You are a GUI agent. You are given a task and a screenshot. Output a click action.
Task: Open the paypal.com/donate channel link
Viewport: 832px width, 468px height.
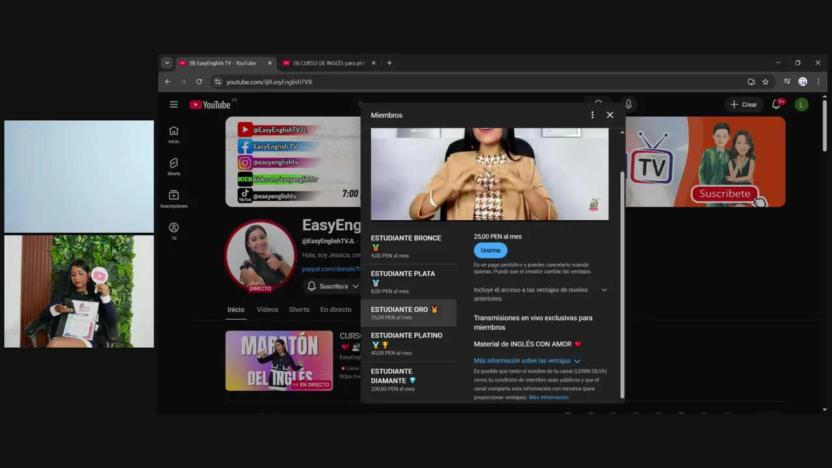coord(331,268)
